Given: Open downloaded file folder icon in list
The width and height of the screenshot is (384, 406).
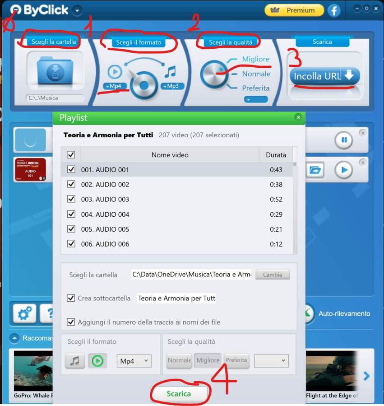Looking at the screenshot, I should point(316,170).
